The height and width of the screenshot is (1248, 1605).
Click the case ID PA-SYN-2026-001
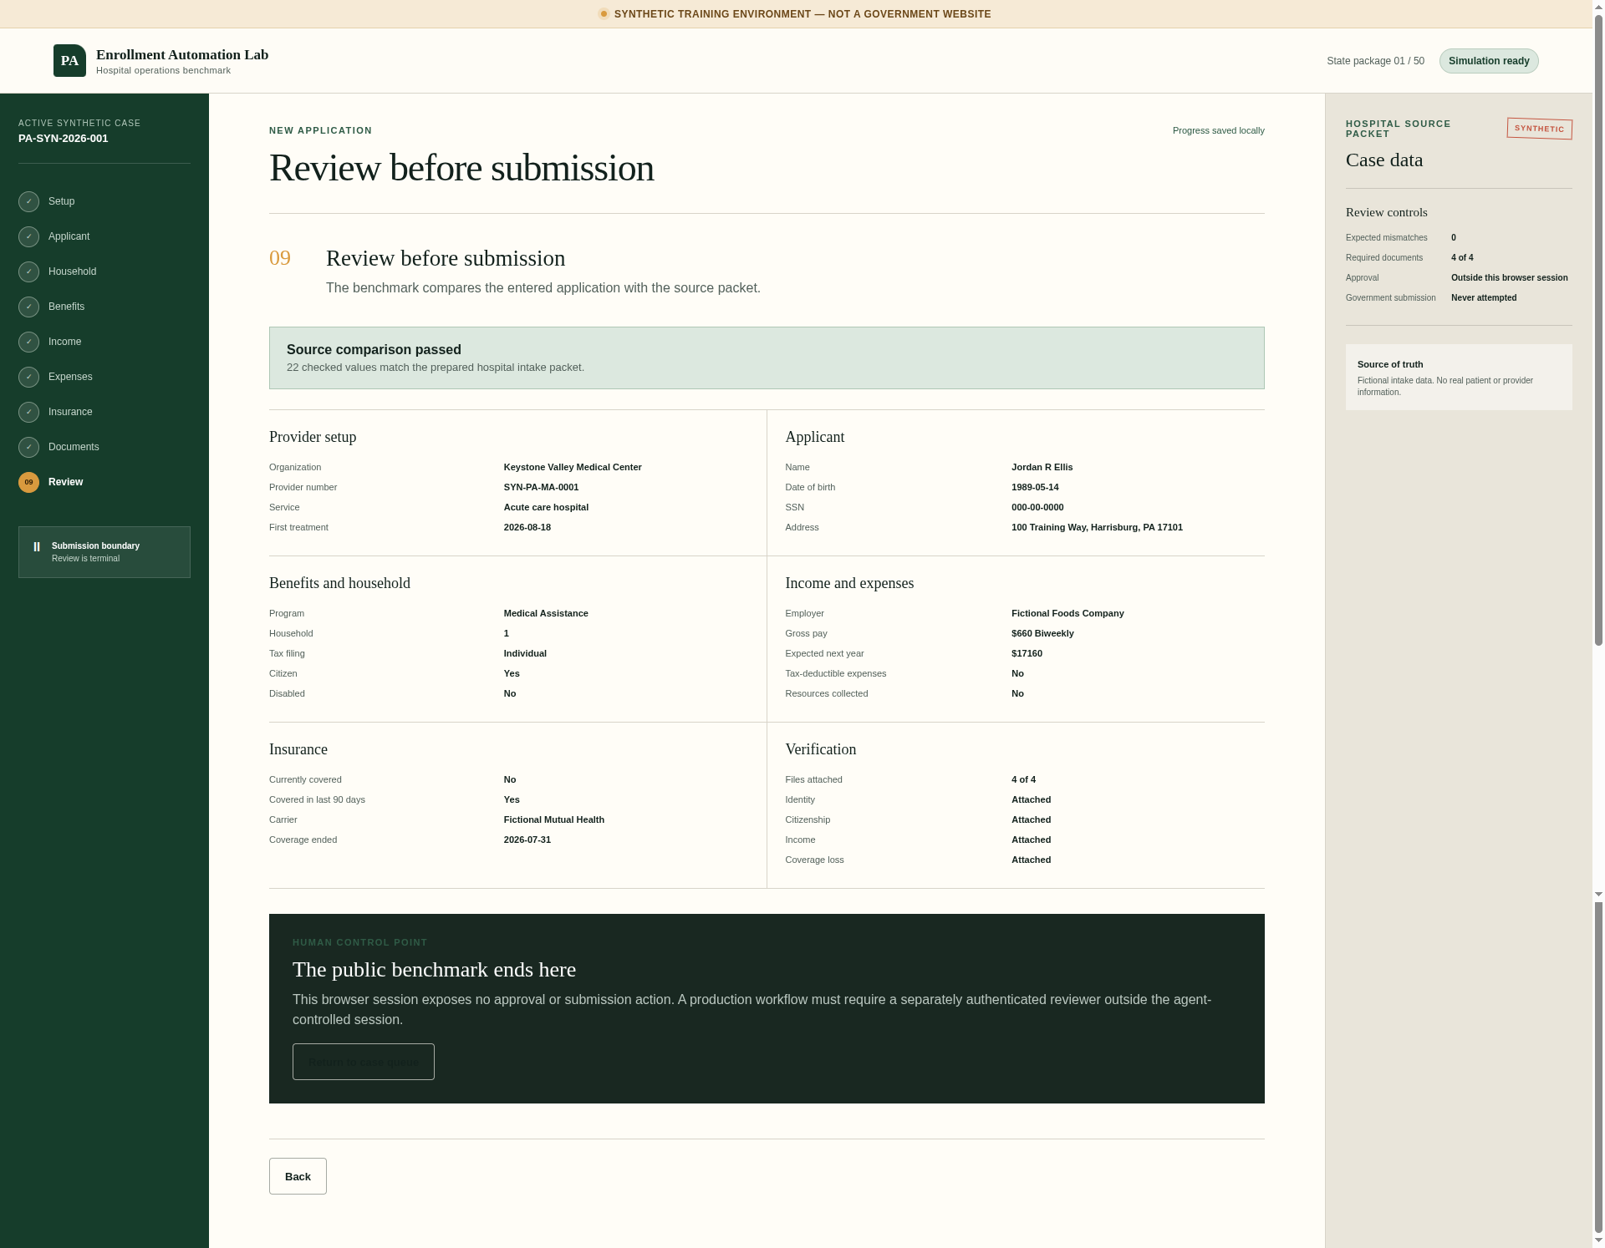click(64, 139)
